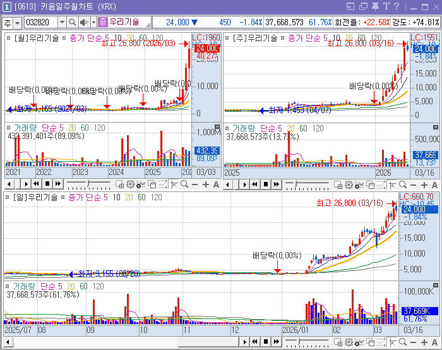Toggle the 종가 단순 indicator box in monthly chart

[64, 37]
